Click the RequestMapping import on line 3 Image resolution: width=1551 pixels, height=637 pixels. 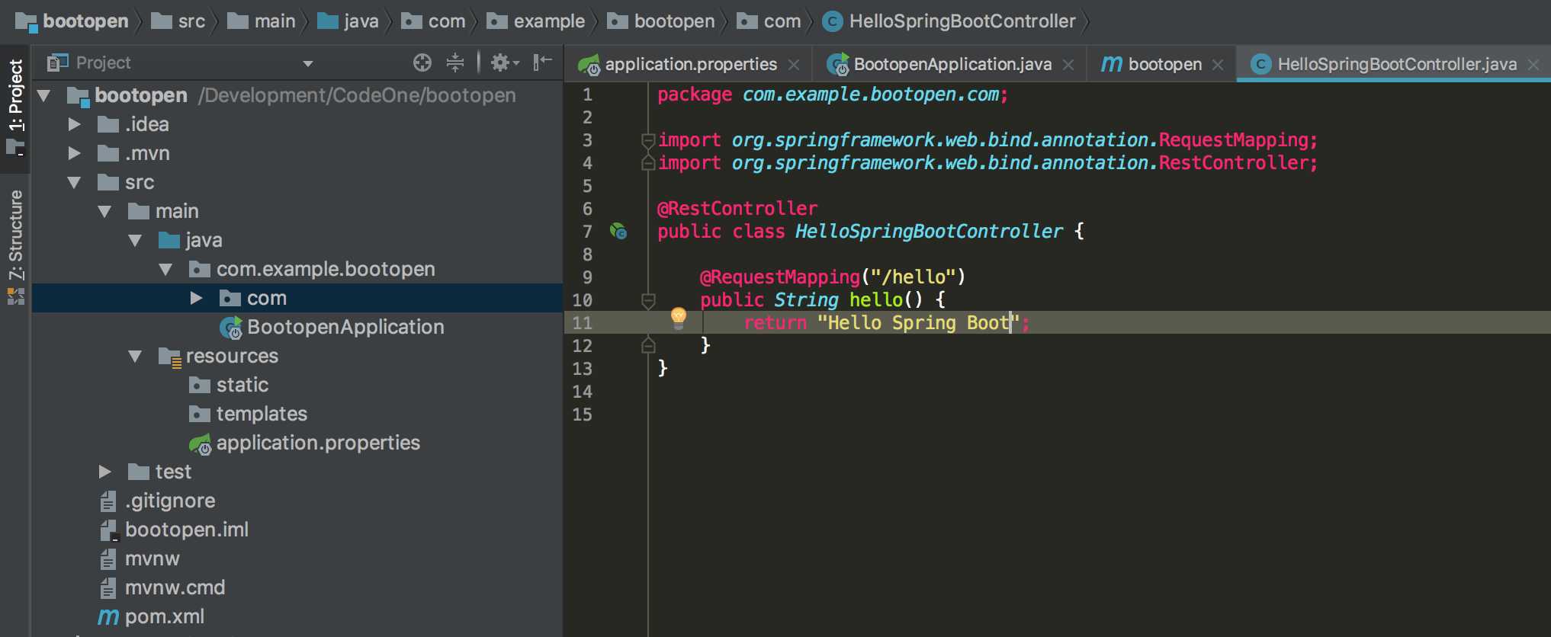pos(987,140)
